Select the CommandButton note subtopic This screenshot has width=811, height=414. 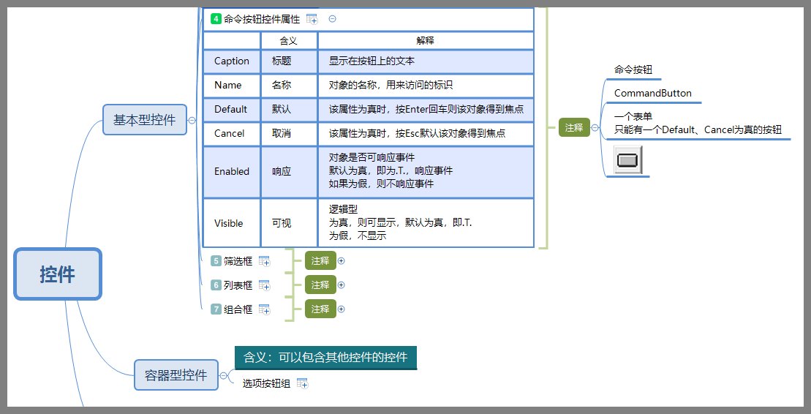653,93
